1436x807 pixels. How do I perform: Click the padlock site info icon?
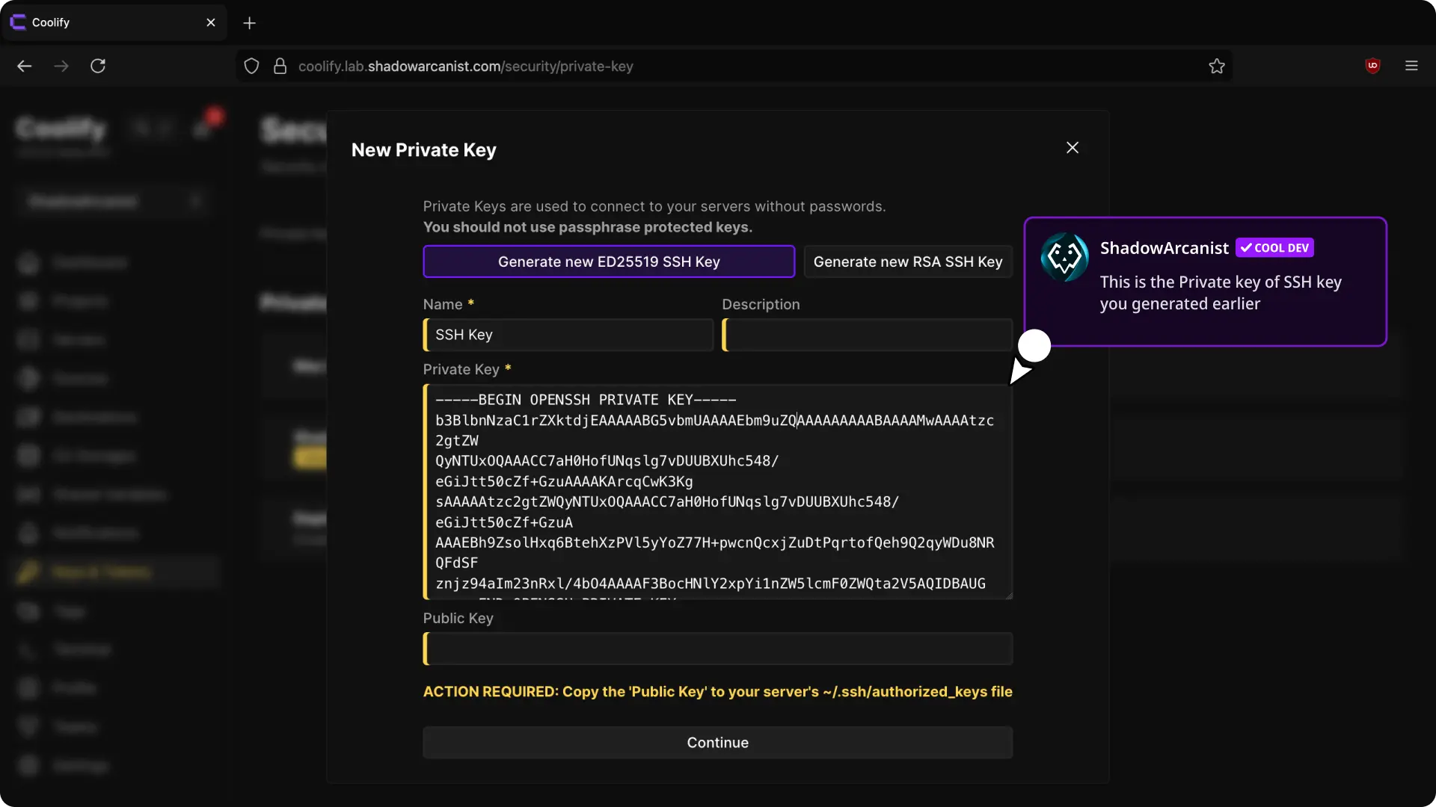(280, 66)
